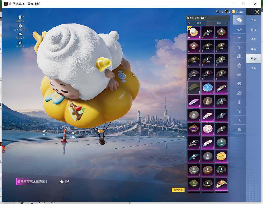The height and width of the screenshot is (204, 263).
Task: Select the pink-white round cake parachute
Action: click(208, 129)
